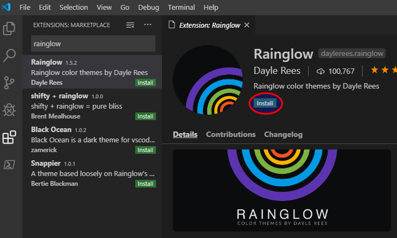Click the extensions search box containing rainglow
Image resolution: width=397 pixels, height=238 pixels.
click(x=93, y=44)
